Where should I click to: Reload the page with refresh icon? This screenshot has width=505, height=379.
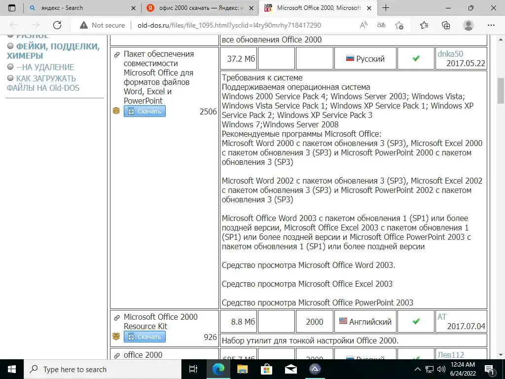pos(57,25)
